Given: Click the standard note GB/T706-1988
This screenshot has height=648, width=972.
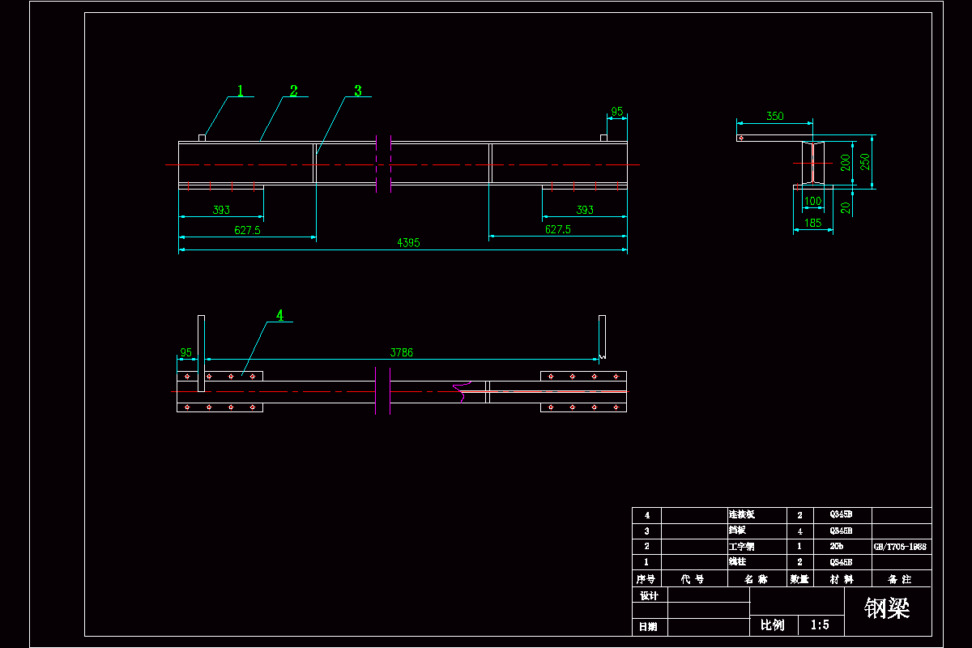Looking at the screenshot, I should (x=900, y=547).
